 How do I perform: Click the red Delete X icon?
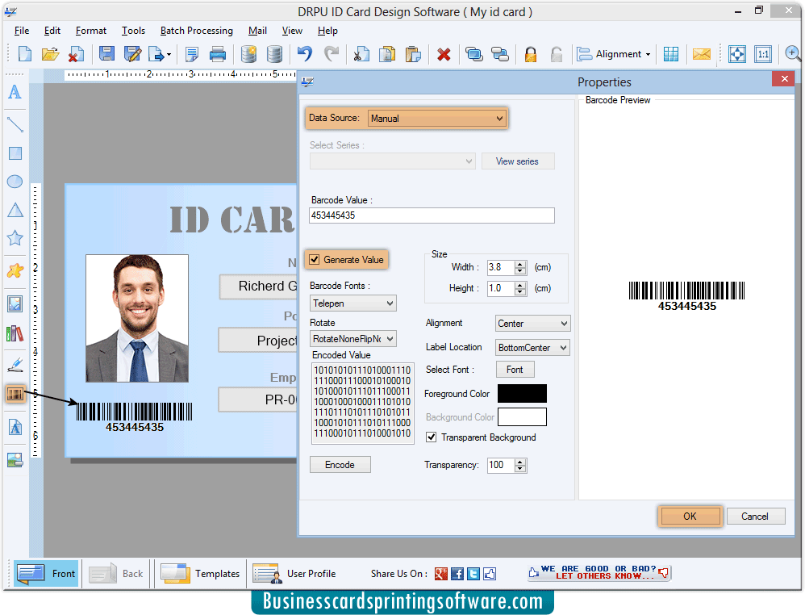[444, 54]
